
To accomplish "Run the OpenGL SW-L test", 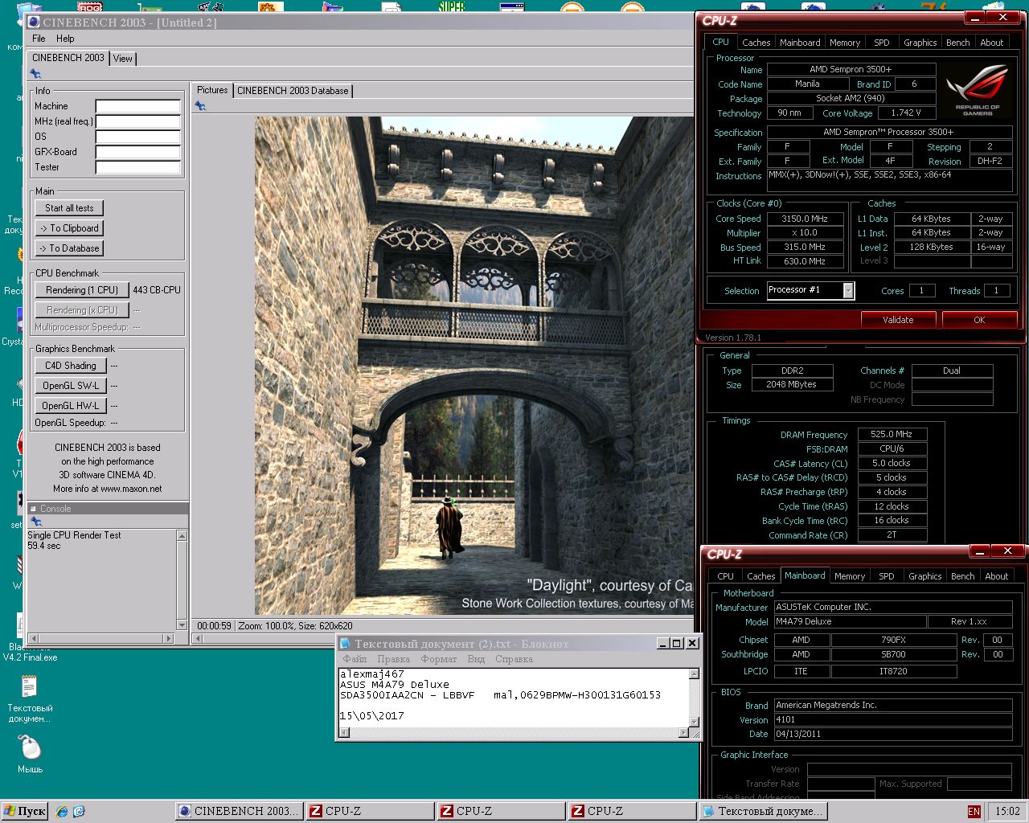I will [x=71, y=386].
